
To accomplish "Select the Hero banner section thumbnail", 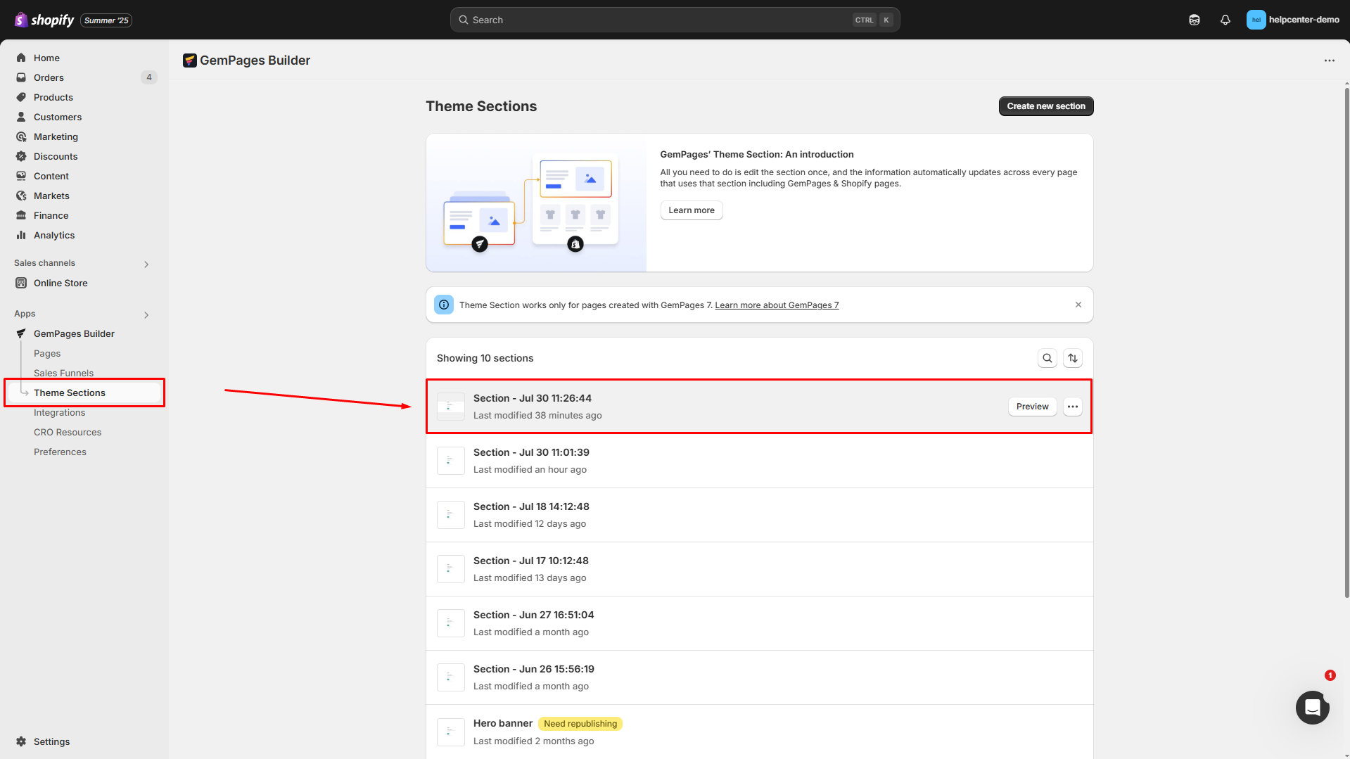I will [450, 732].
